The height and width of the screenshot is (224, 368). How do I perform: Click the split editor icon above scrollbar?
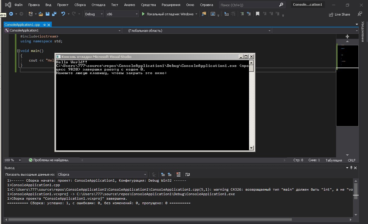[x=347, y=36]
